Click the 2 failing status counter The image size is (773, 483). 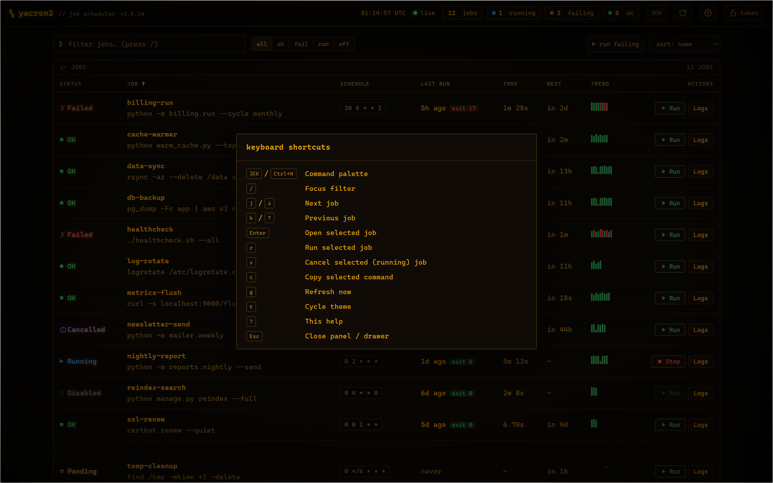pos(571,13)
